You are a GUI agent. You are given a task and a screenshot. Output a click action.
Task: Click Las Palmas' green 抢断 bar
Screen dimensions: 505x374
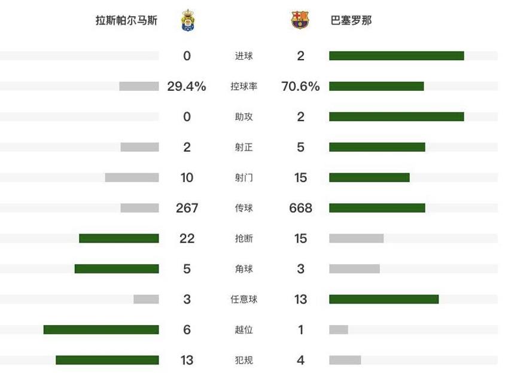tap(119, 238)
